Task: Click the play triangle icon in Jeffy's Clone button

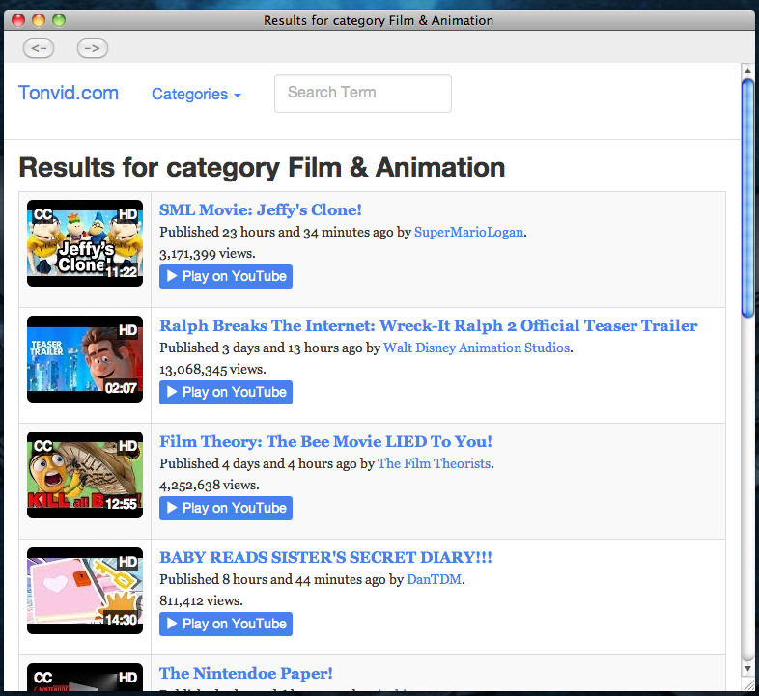Action: (x=172, y=276)
